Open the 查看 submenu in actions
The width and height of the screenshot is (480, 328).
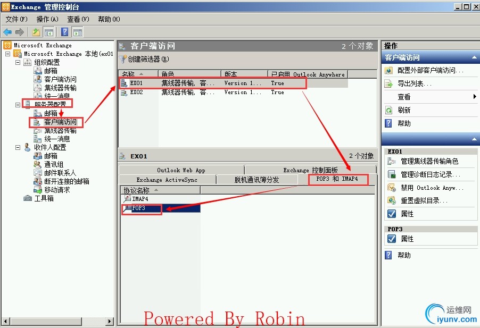431,97
